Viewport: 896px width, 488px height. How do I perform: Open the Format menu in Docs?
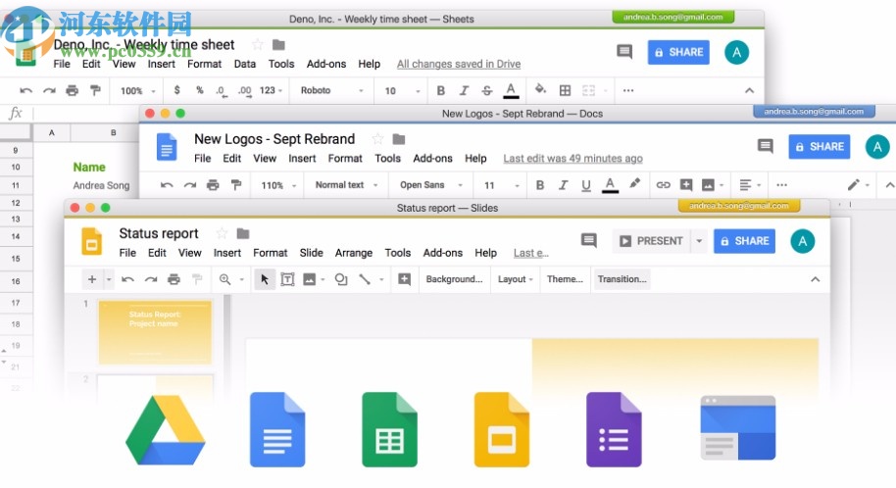click(x=345, y=159)
